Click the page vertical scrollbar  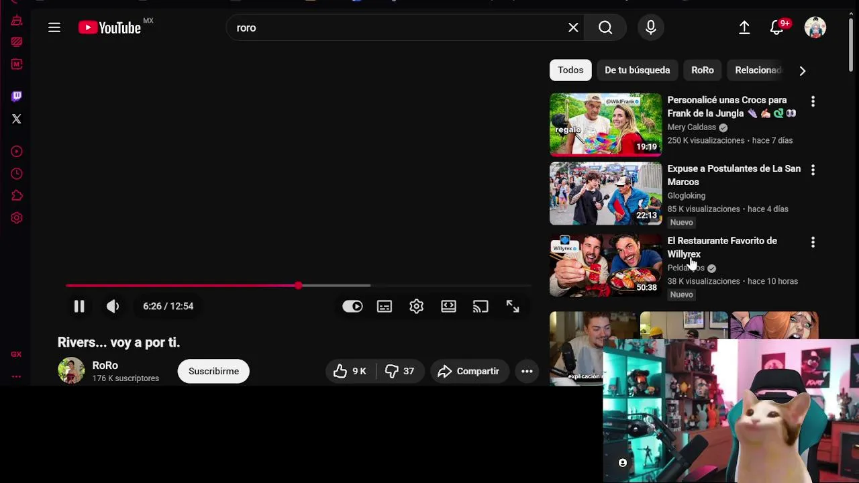click(851, 44)
